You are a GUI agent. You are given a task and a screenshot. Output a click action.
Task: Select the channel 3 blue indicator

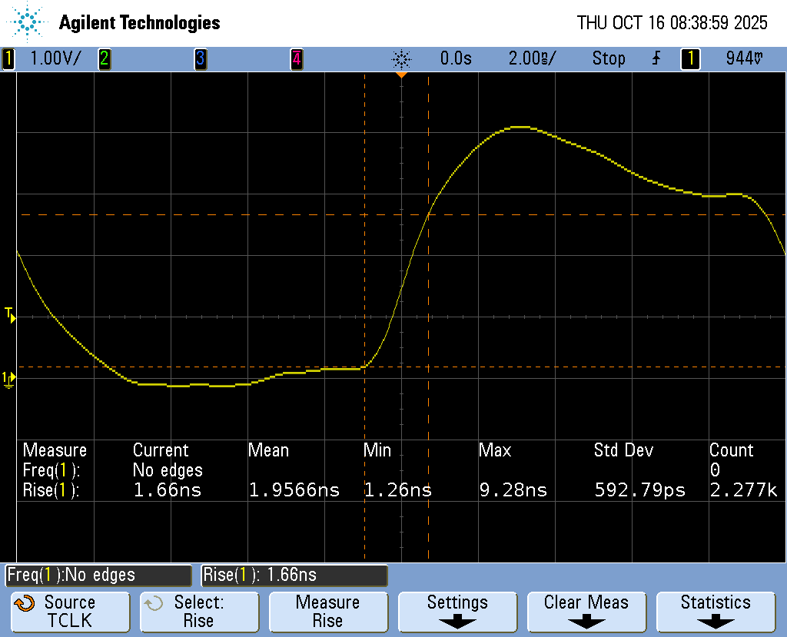point(200,58)
